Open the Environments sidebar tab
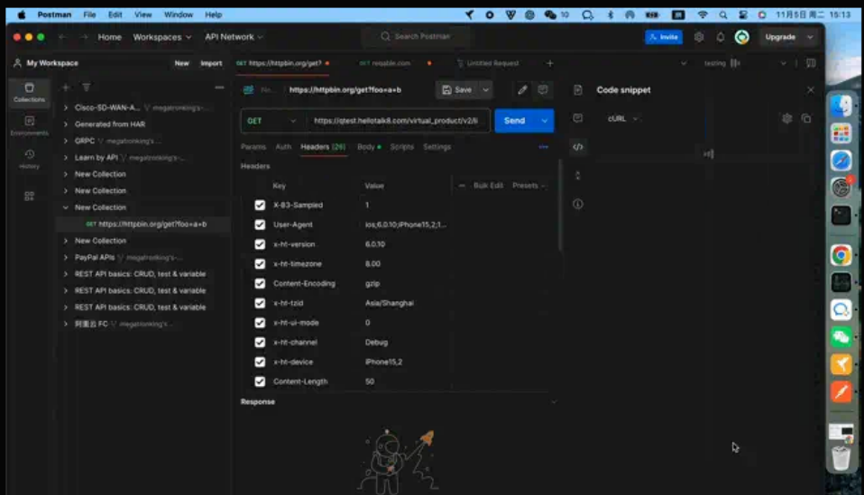Viewport: 864px width, 495px height. 29,125
